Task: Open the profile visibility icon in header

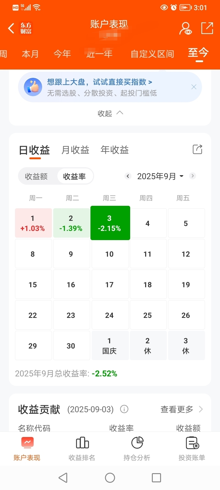Action: coord(185,28)
